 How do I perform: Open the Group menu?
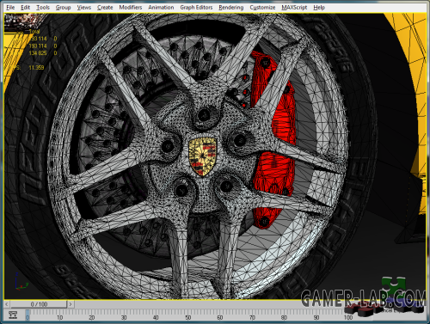click(63, 8)
